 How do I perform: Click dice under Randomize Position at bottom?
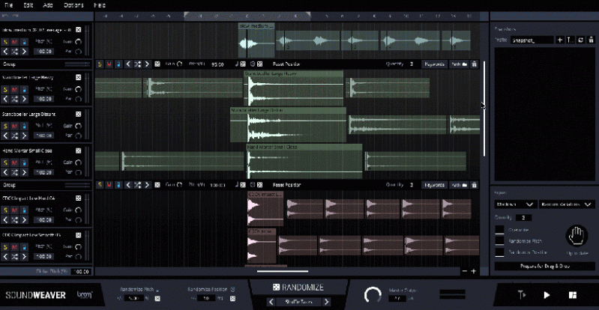[x=232, y=299]
